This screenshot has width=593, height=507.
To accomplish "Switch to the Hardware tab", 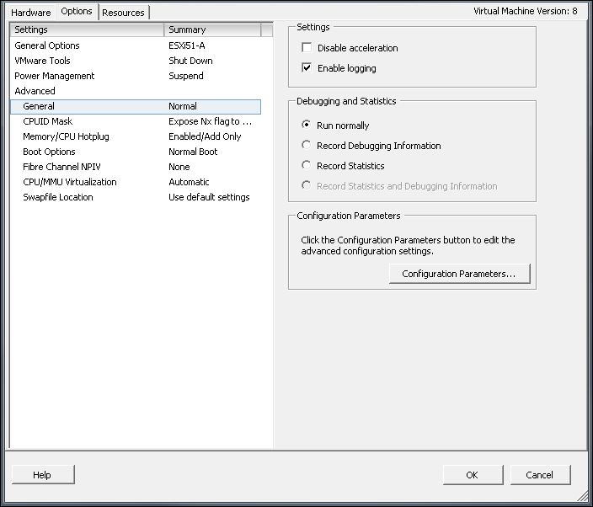I will (31, 13).
